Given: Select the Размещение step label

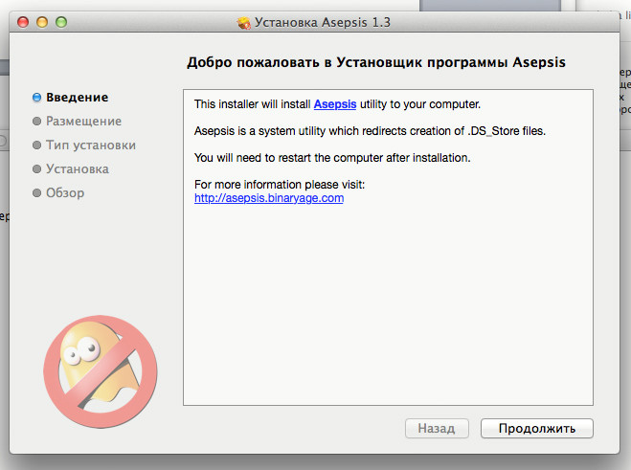Looking at the screenshot, I should (x=83, y=122).
